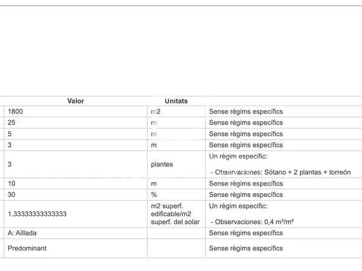
Task: Click the Predominant cell
Action: [75, 248]
